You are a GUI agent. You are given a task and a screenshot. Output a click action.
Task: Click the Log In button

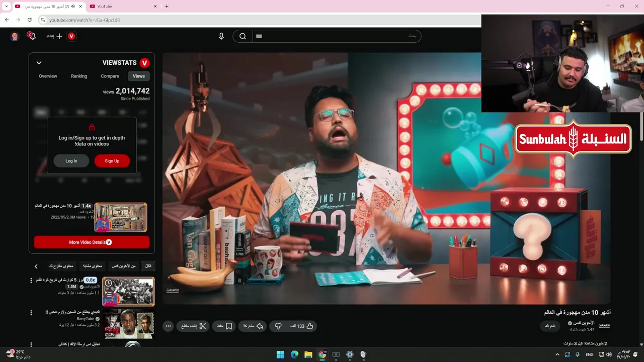[71, 161]
